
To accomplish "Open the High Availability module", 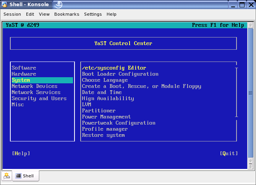I will [108, 99].
